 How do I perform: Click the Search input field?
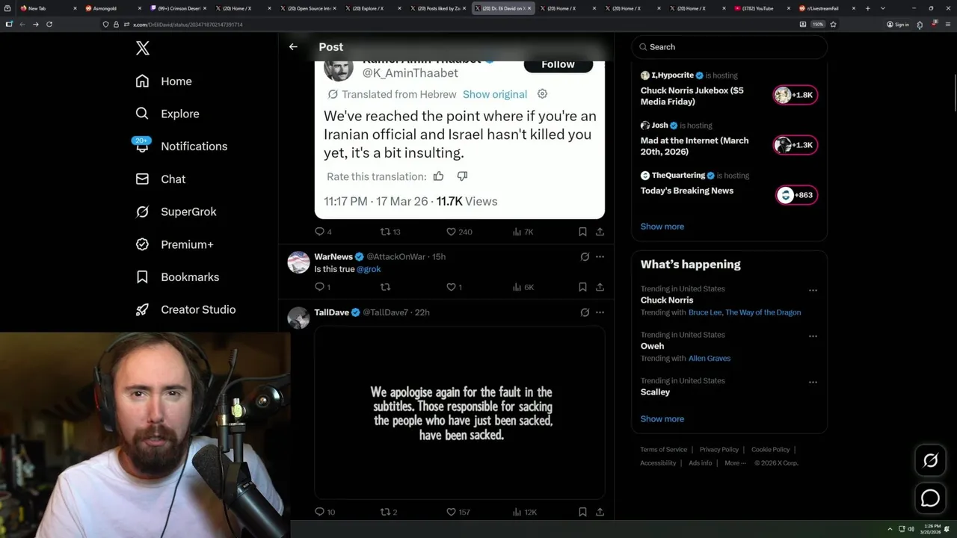[x=730, y=46]
